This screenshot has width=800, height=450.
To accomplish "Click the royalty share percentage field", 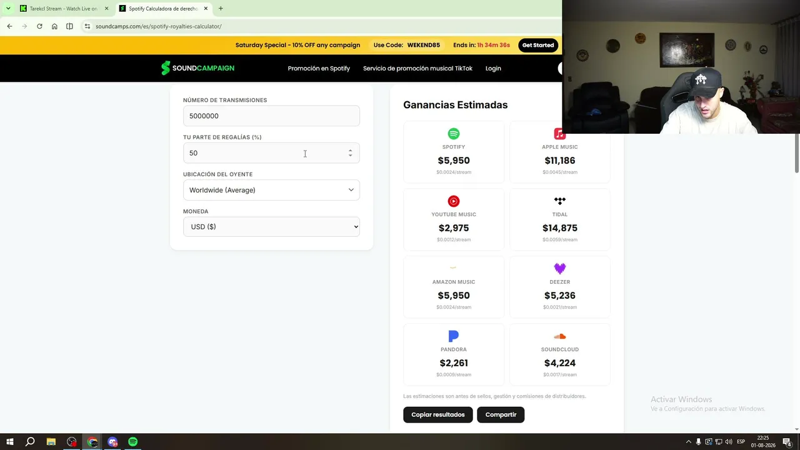I will pos(271,153).
